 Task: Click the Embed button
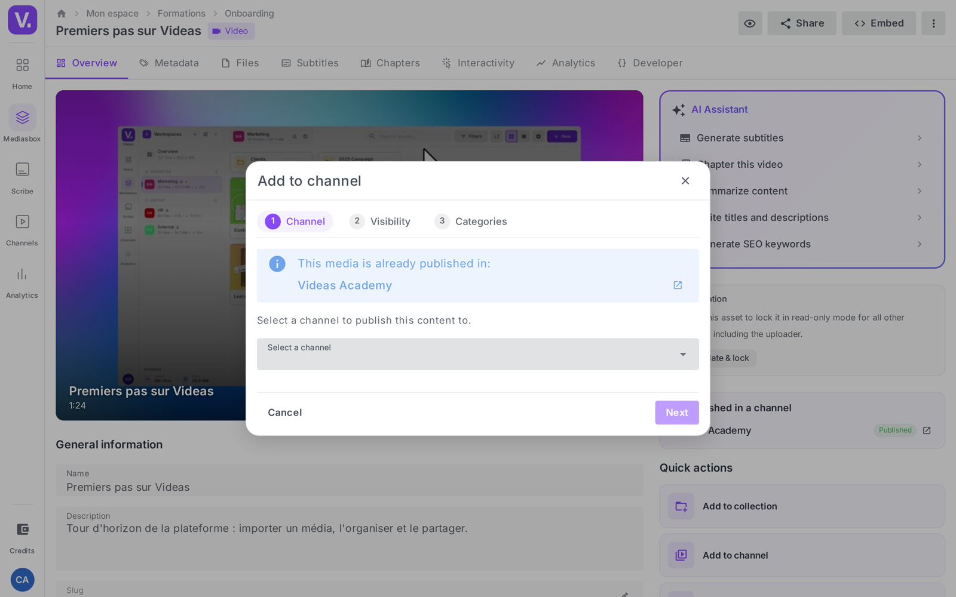[879, 23]
